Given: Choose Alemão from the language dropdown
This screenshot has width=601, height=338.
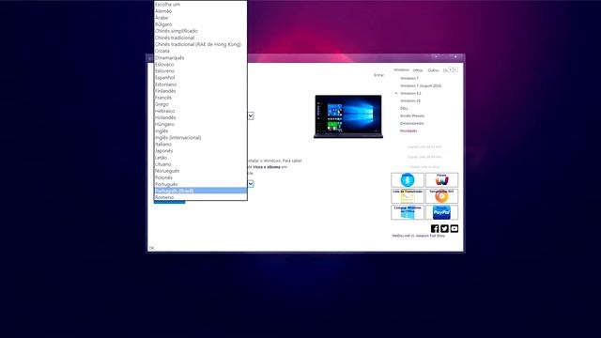Looking at the screenshot, I should (x=200, y=11).
